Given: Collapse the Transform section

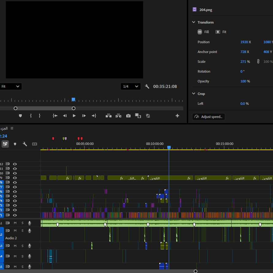Looking at the screenshot, I should [x=194, y=22].
